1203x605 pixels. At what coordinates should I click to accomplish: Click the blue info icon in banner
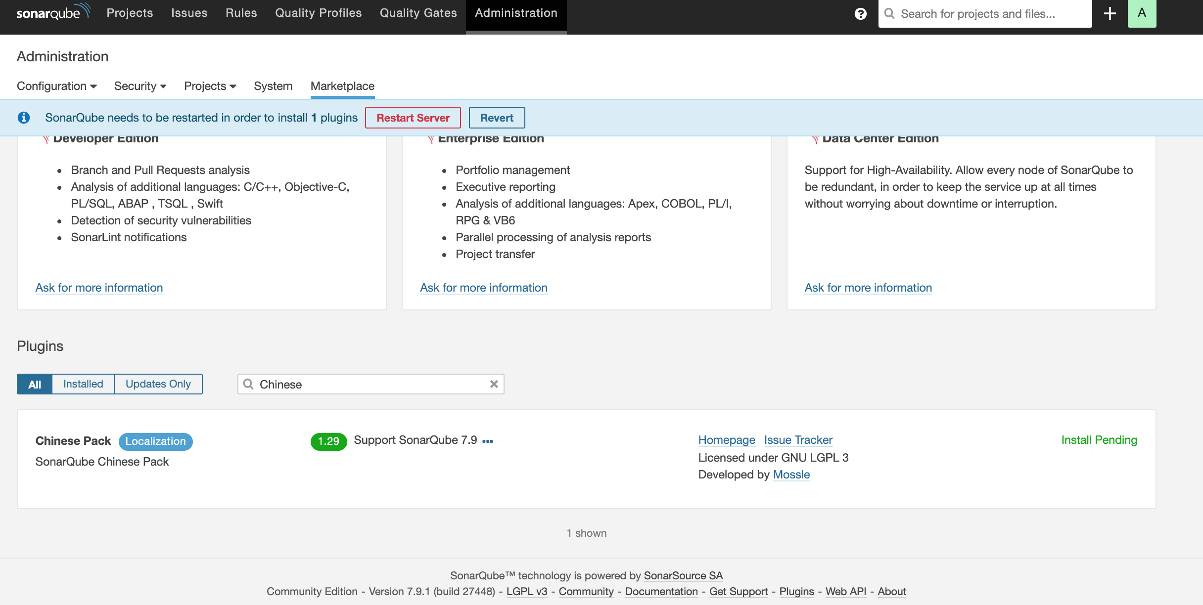click(24, 118)
